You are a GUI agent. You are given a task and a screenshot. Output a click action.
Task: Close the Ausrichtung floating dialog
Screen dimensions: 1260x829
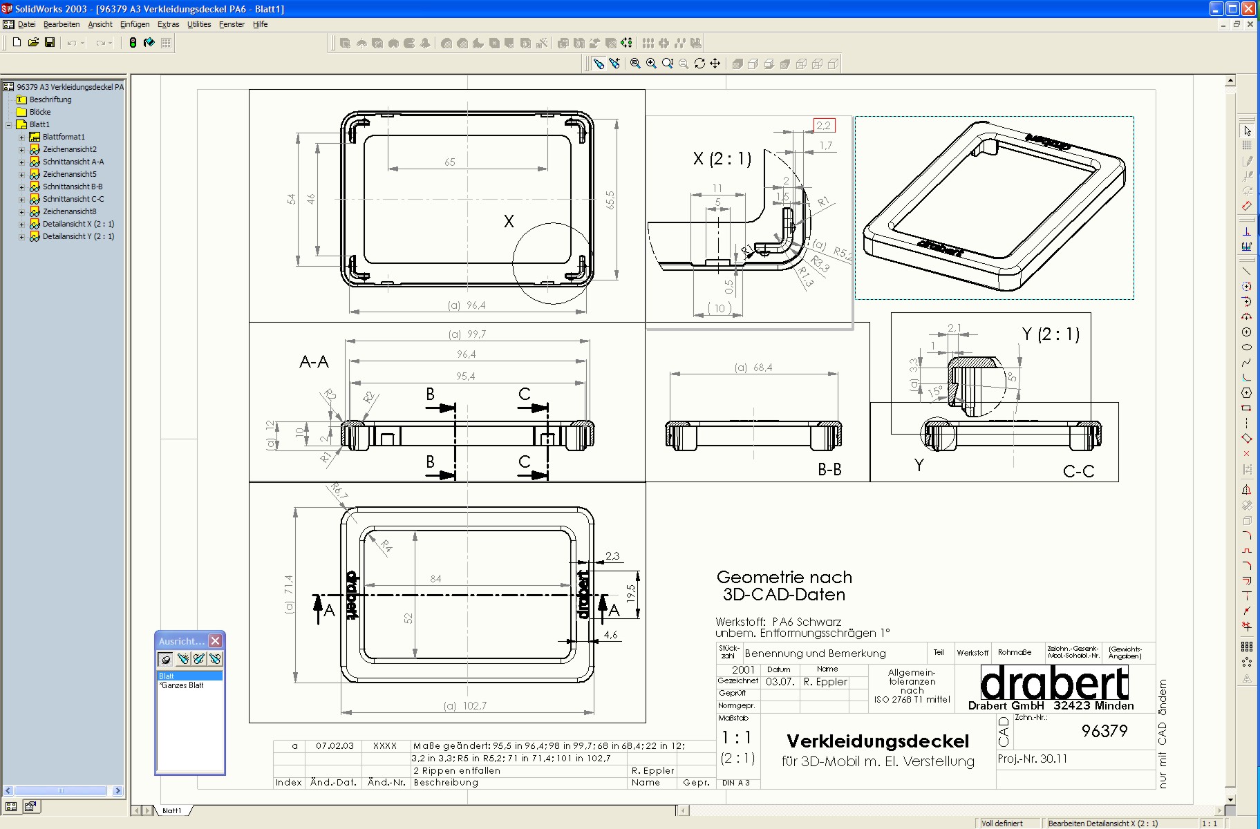coord(216,641)
